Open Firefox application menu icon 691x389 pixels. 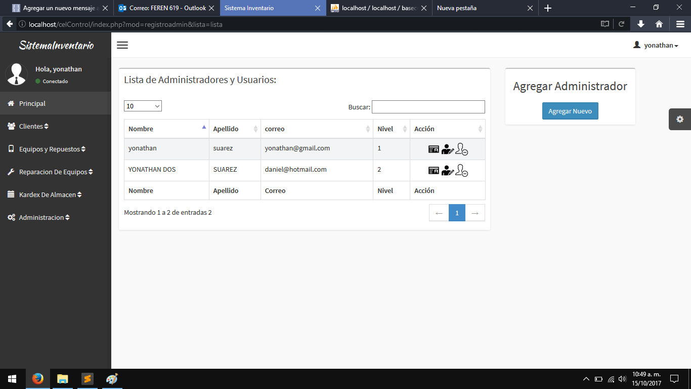pos(680,24)
